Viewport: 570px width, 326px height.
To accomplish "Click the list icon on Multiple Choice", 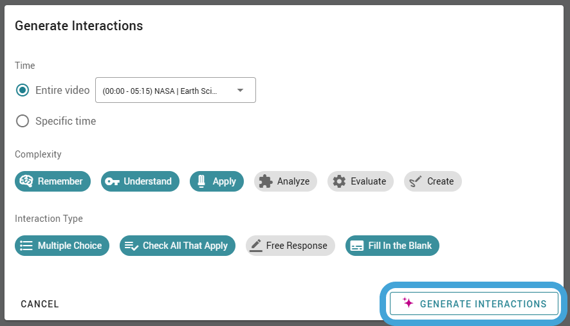I will 26,246.
